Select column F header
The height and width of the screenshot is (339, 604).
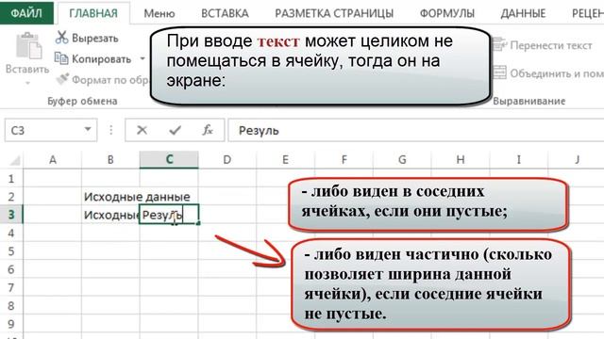click(344, 159)
